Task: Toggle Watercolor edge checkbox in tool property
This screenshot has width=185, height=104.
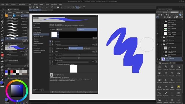Action: click(x=7, y=60)
